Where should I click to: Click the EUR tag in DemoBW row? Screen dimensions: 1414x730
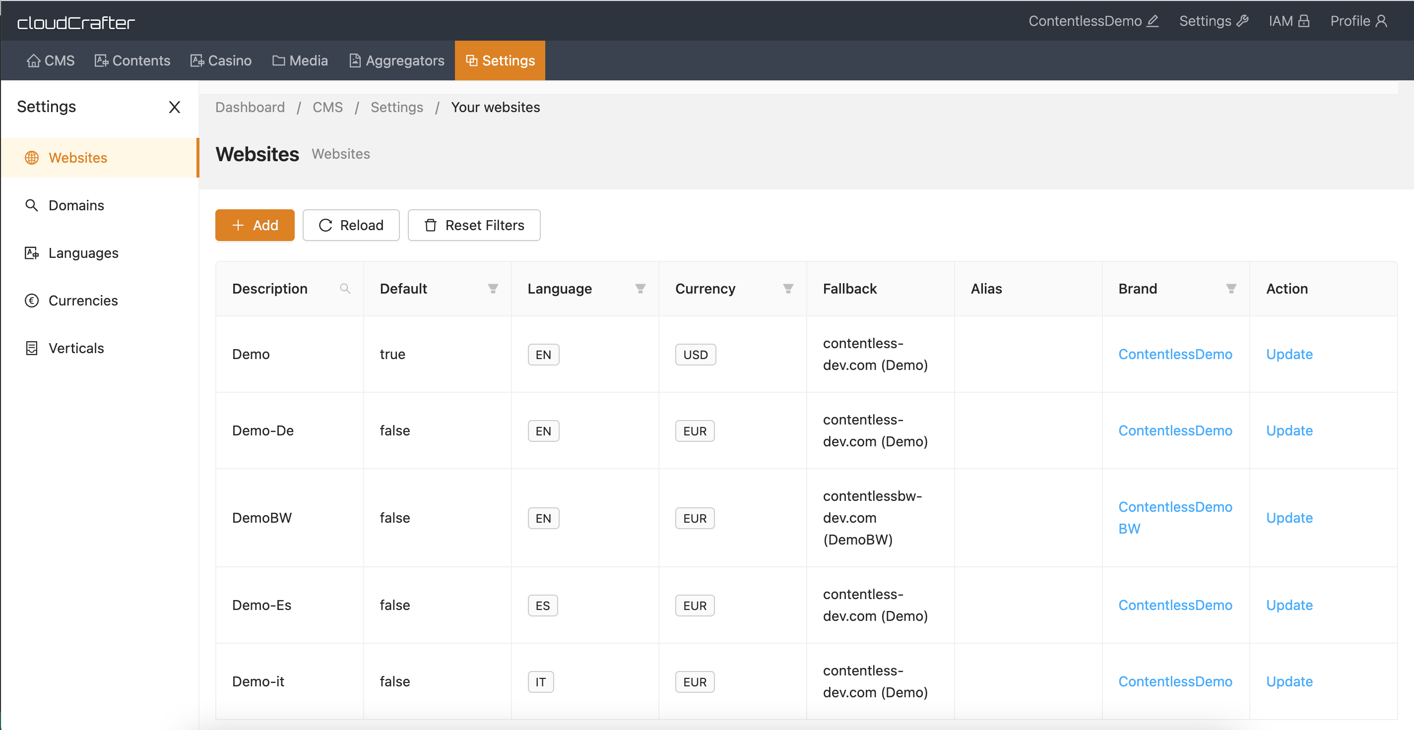tap(695, 518)
